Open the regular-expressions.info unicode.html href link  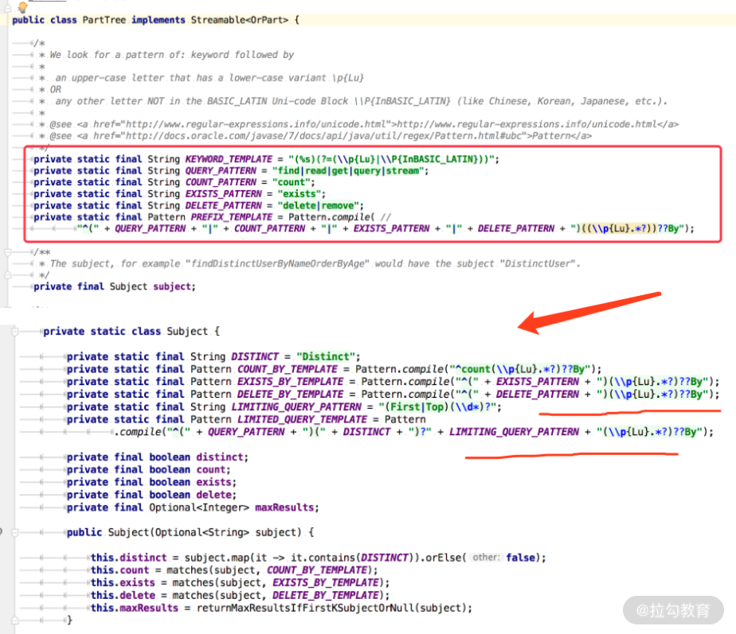point(256,124)
